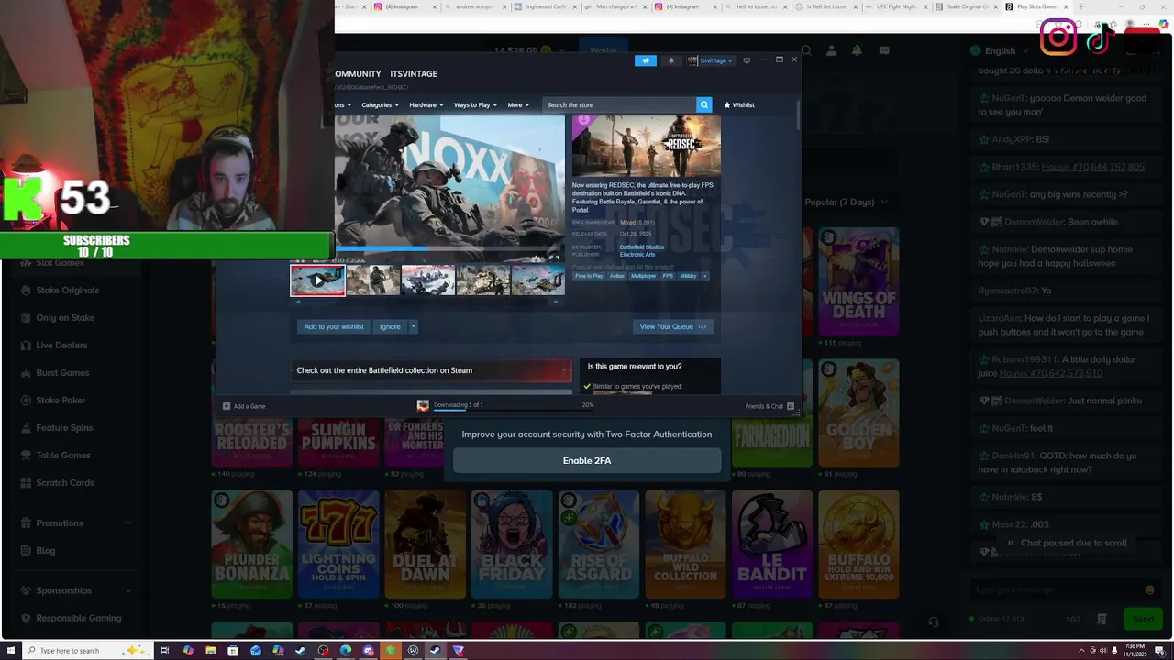
Task: Open Responsible Gaming in sidebar
Action: pos(78,619)
